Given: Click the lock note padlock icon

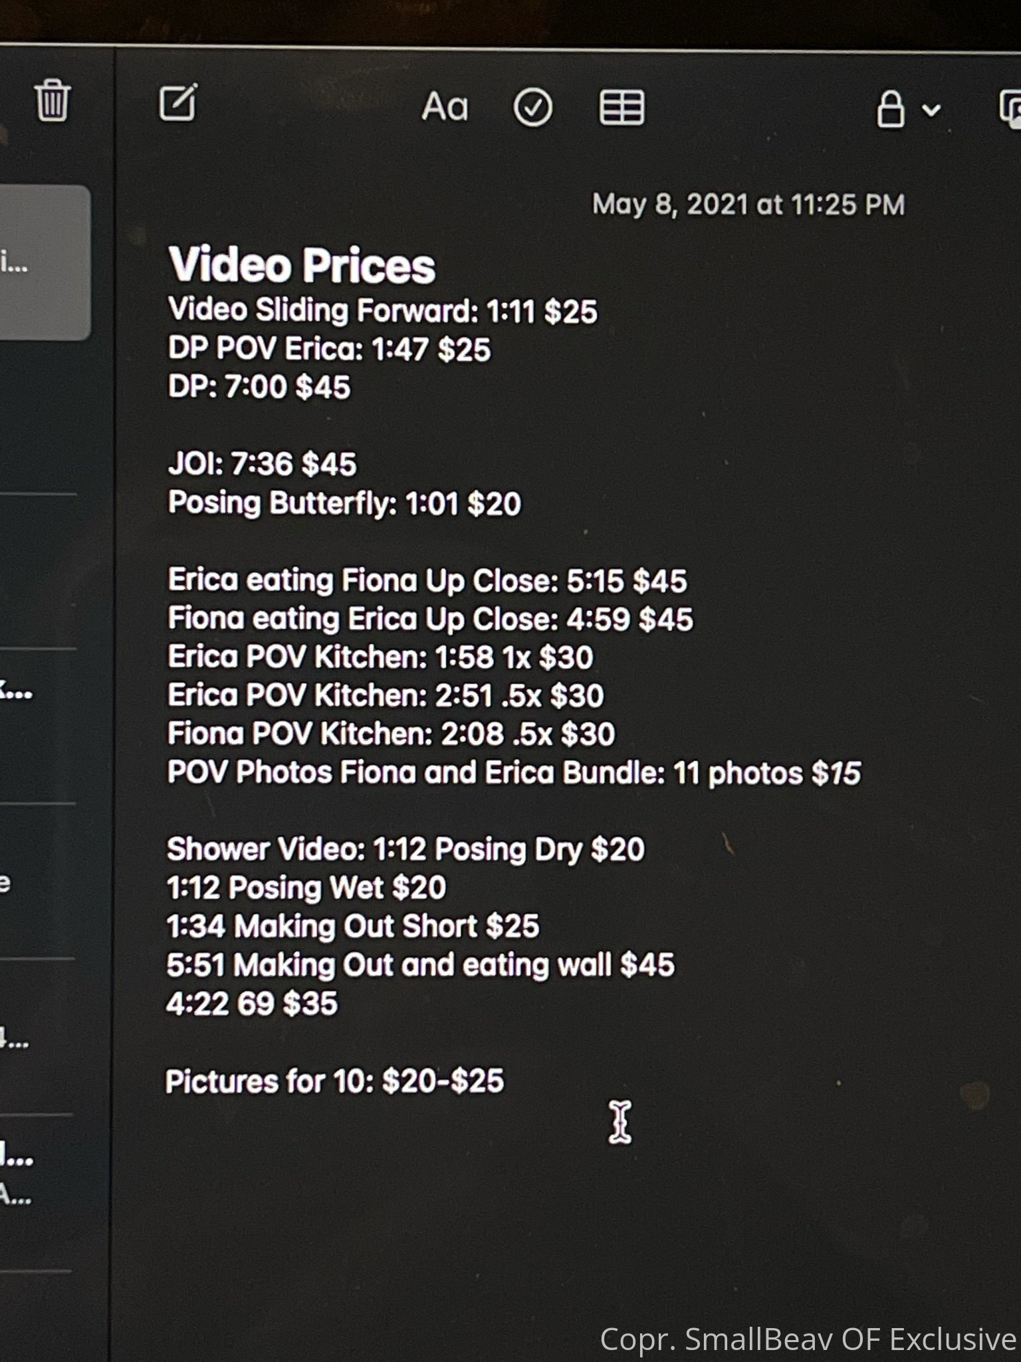Looking at the screenshot, I should pos(891,109).
